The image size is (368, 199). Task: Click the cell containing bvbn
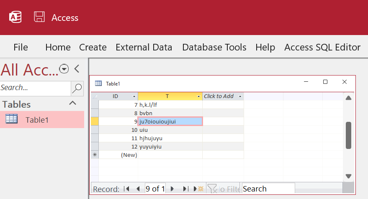[x=170, y=113]
